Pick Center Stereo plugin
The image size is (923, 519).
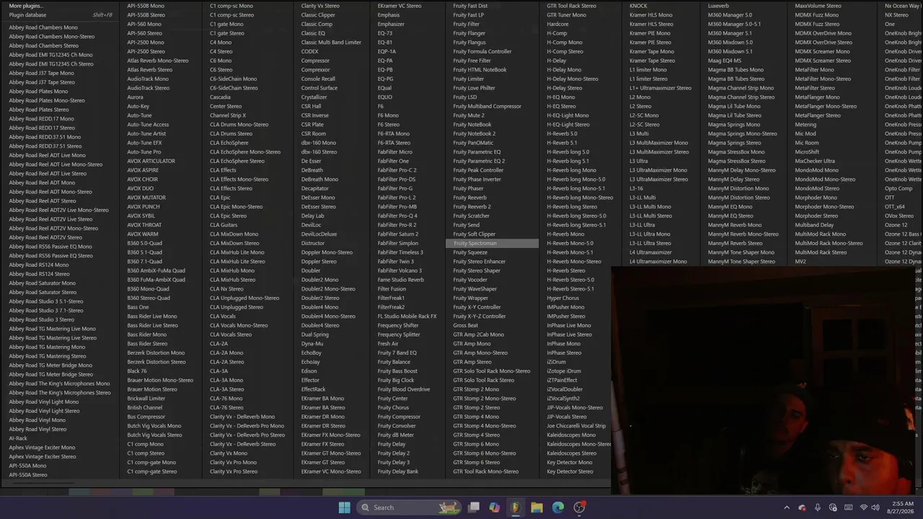point(226,106)
